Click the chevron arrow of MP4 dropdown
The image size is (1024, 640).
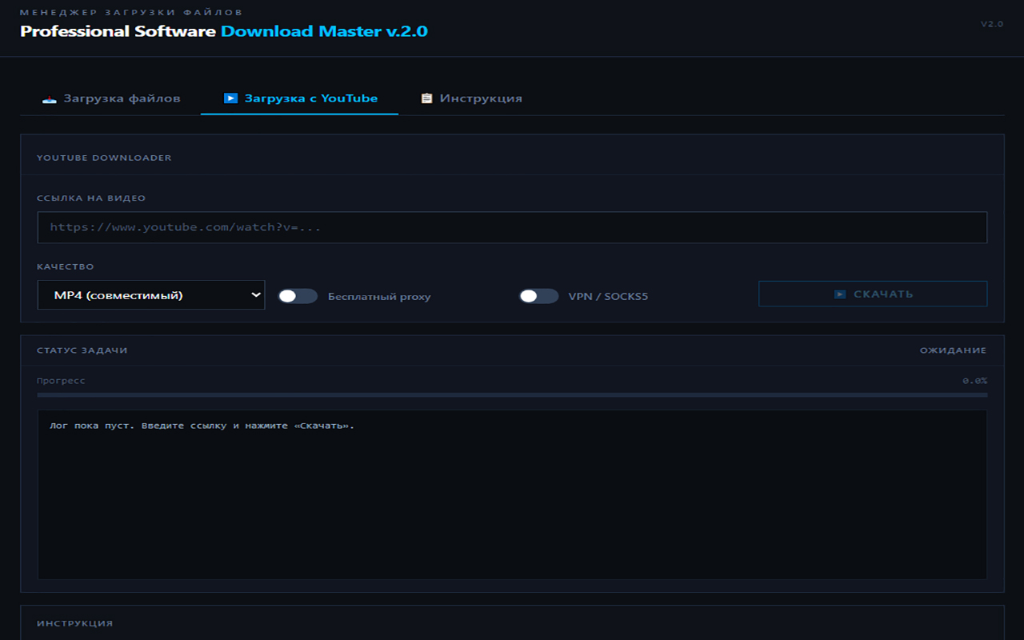(256, 295)
